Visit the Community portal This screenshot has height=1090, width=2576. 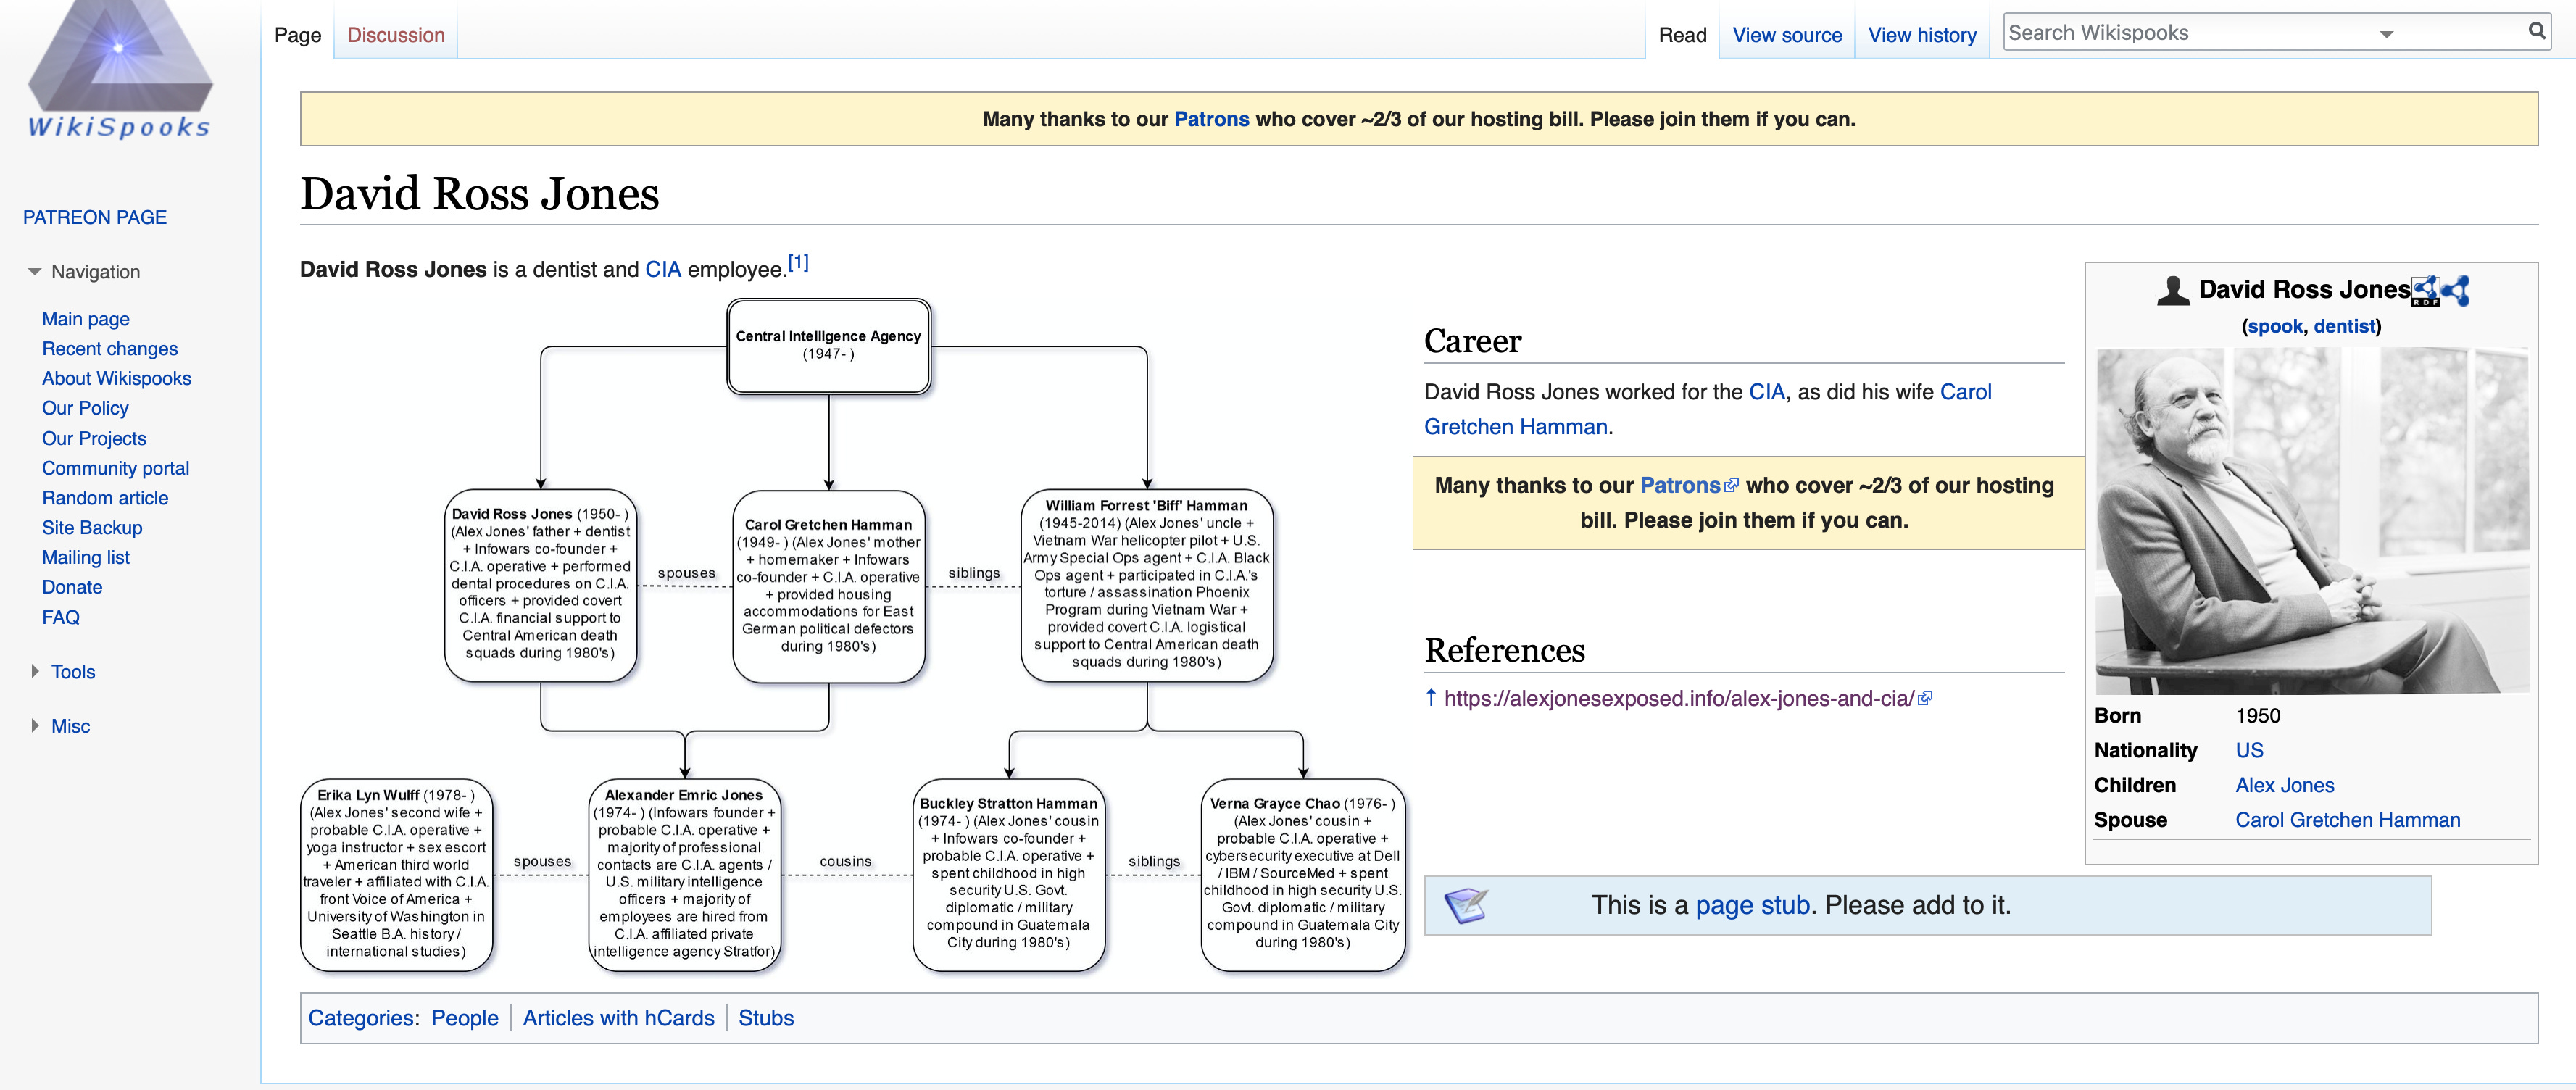[x=115, y=468]
